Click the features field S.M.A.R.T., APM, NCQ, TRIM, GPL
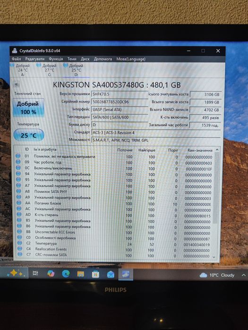This screenshot has width=248, height=330. (x=156, y=140)
